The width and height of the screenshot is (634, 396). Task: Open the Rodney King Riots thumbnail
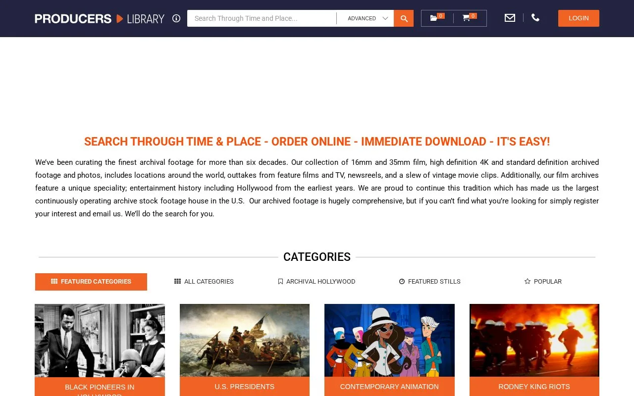[x=534, y=341]
